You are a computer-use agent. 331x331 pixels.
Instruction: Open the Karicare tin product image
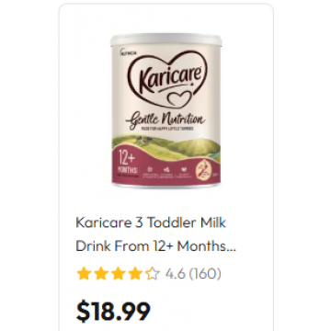click(x=166, y=110)
